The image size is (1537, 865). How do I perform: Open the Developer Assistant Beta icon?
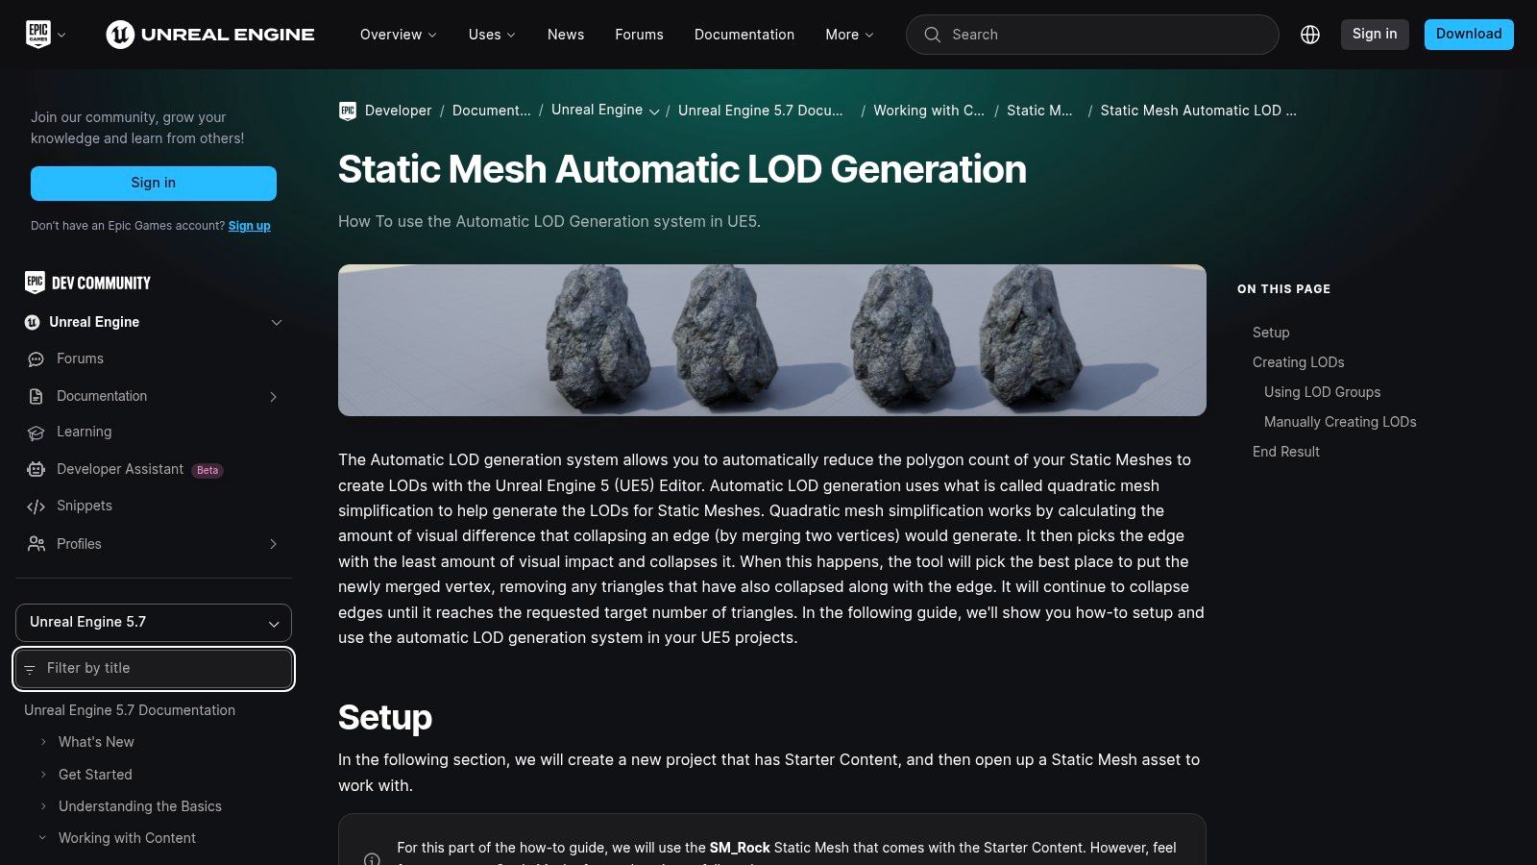pyautogui.click(x=36, y=469)
